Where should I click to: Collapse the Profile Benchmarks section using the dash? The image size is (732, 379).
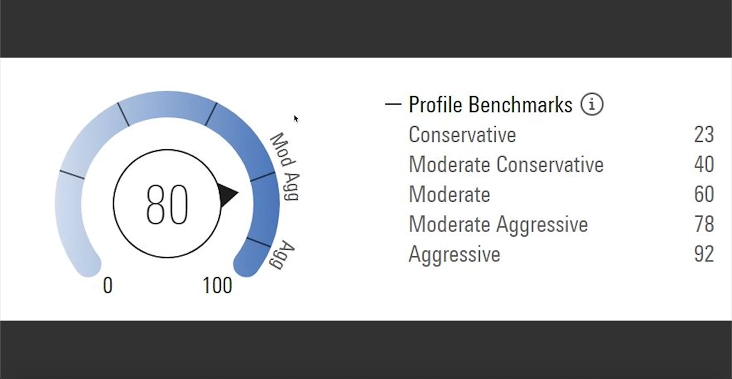pyautogui.click(x=393, y=104)
